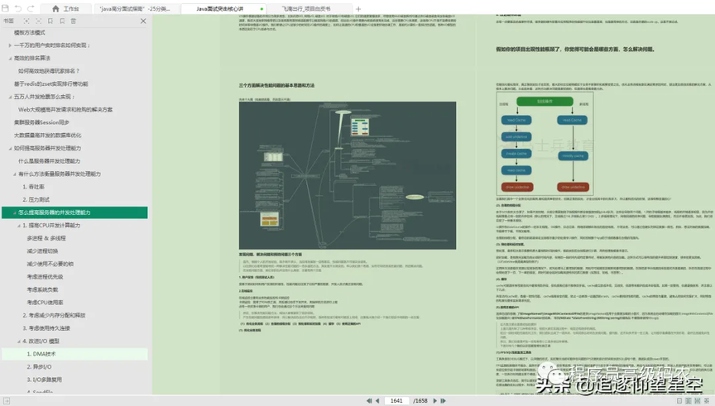This screenshot has width=715, height=406.
Task: Delete bookmark with trash icon
Action: [74, 21]
